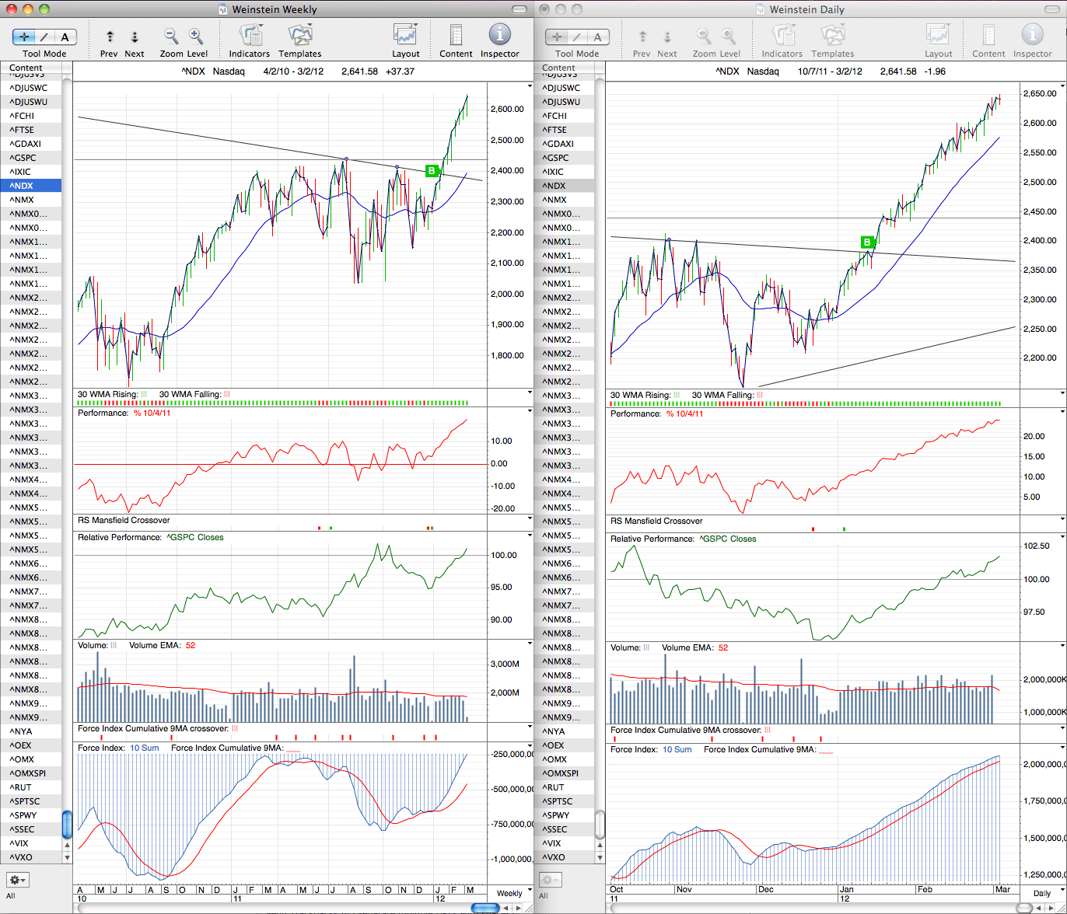Select text annotation tool mode in Weinstein Weekly
The height and width of the screenshot is (914, 1067).
pos(65,37)
